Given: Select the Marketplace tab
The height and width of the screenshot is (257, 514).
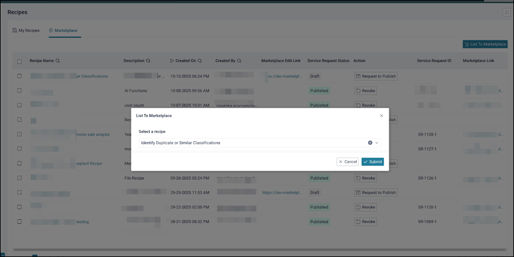Looking at the screenshot, I should coord(63,31).
